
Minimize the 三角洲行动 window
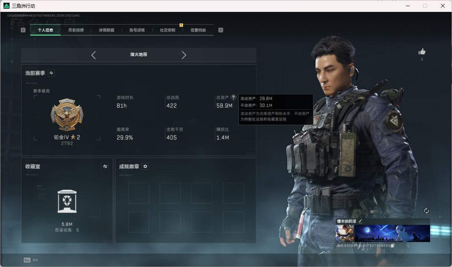[x=408, y=6]
